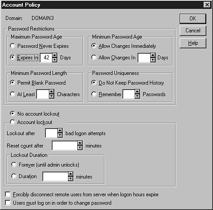Increase Expires In days with up arrow
This screenshot has width=213, height=210.
point(55,55)
